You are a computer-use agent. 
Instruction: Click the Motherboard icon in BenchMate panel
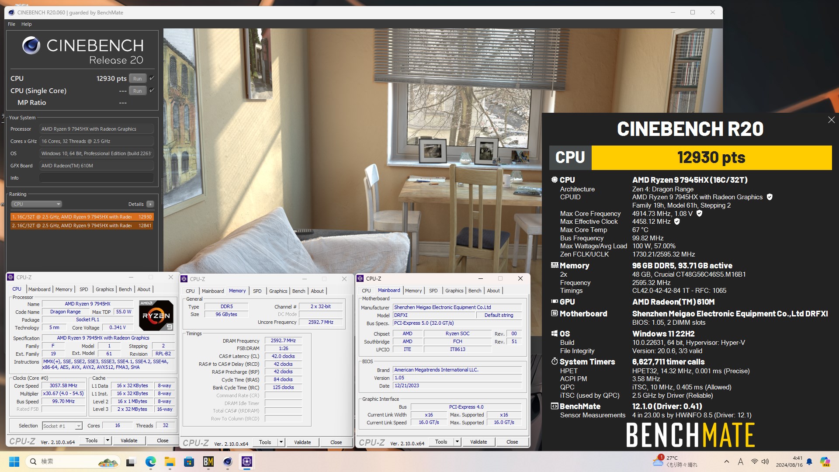click(555, 313)
